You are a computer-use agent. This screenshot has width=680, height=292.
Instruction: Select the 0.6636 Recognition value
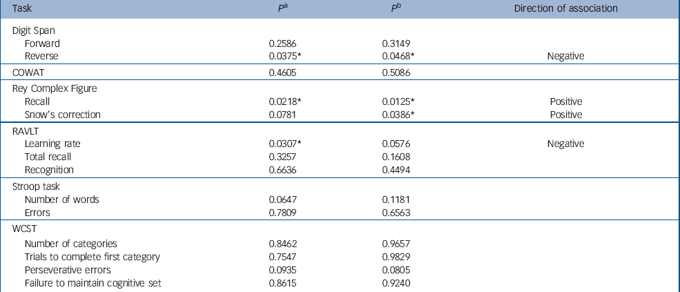[282, 169]
